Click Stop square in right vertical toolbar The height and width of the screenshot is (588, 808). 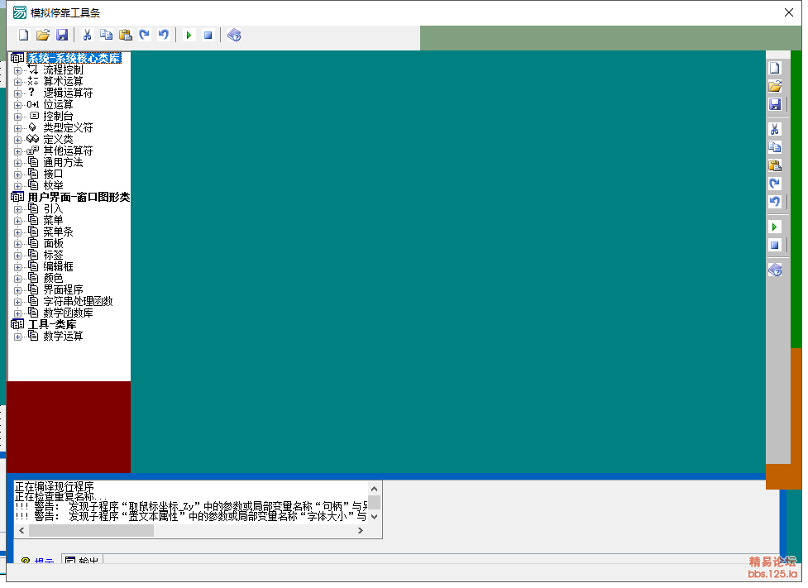coord(774,245)
